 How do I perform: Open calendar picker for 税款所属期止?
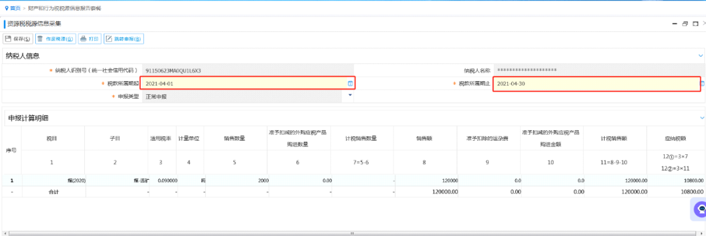[x=702, y=84]
